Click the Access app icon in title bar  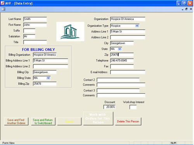pos(2,3)
